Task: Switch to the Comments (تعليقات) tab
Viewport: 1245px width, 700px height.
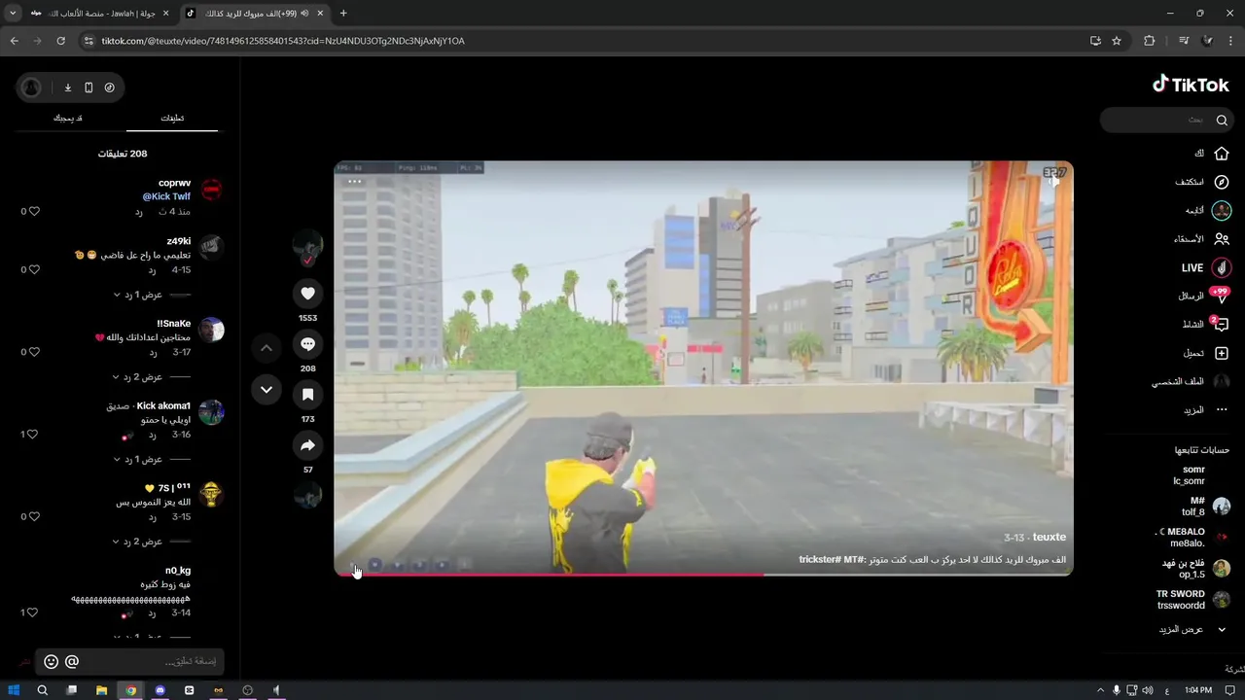Action: 172,118
